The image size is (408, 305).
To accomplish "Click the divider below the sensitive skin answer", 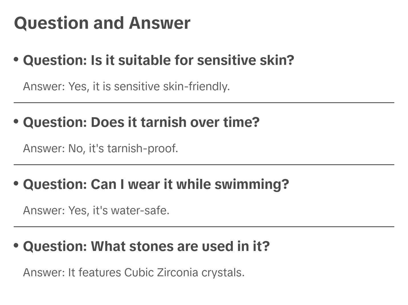I will 204,103.
